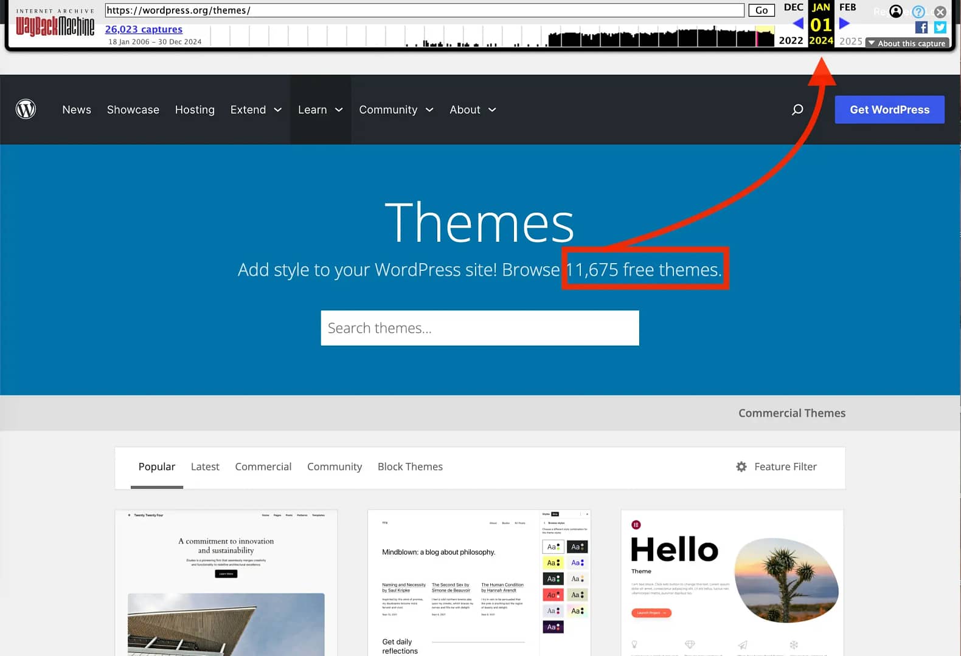Click the Themes page heading
The image size is (961, 656).
pos(480,223)
